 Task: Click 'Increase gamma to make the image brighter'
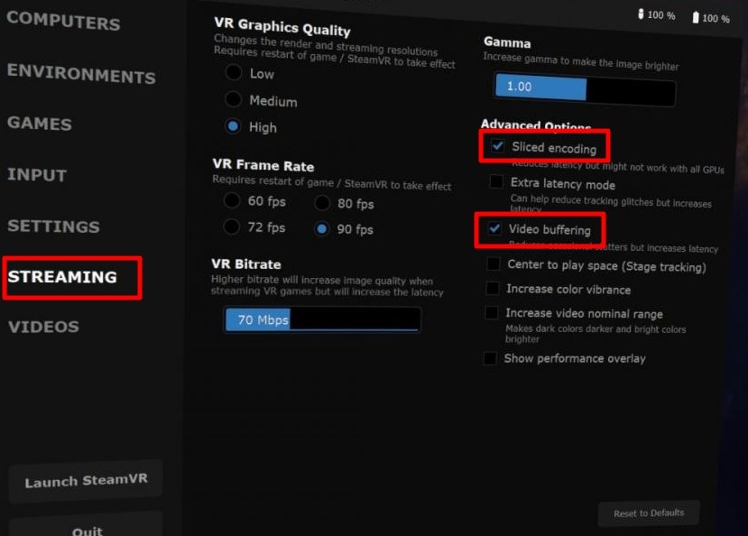click(x=580, y=61)
